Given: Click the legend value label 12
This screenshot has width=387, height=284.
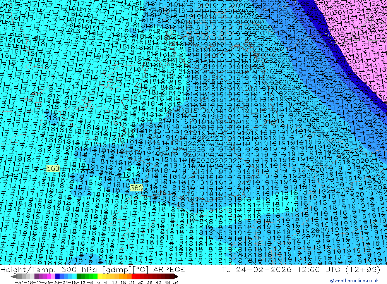Looking at the screenshot, I should tap(115, 282).
